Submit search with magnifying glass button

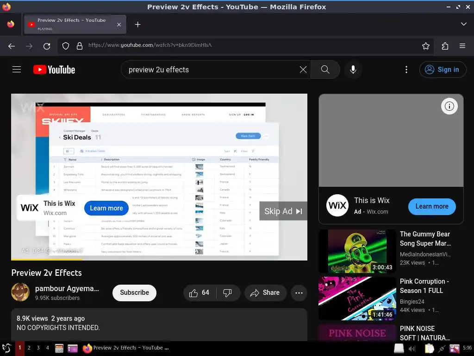(x=325, y=70)
